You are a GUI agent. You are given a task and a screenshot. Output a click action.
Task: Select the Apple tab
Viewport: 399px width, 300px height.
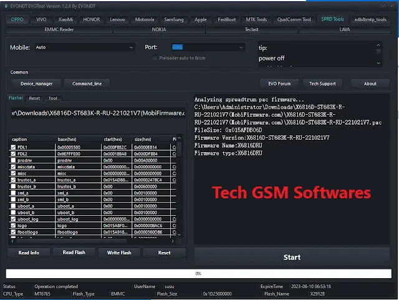tap(201, 19)
